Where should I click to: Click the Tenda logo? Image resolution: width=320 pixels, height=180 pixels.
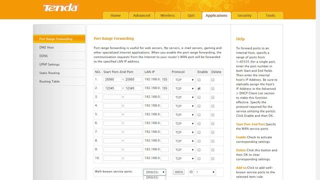(x=60, y=8)
